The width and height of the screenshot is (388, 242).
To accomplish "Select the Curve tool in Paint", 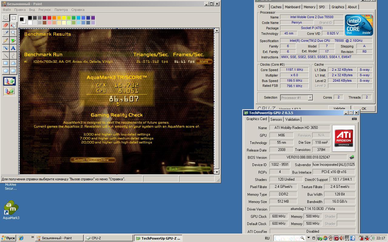I will point(13,56).
